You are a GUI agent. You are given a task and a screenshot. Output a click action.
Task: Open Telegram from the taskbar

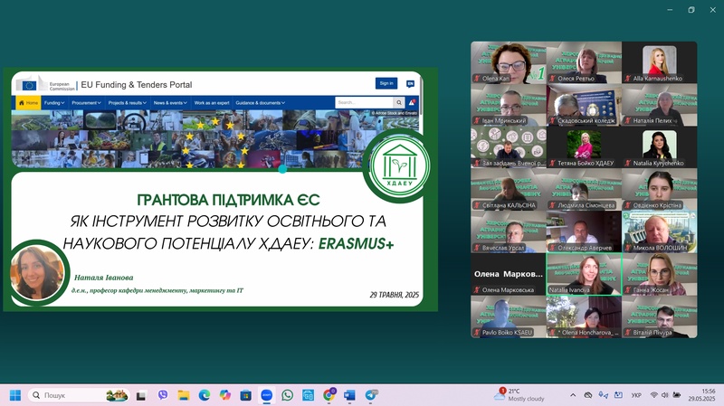pos(371,395)
